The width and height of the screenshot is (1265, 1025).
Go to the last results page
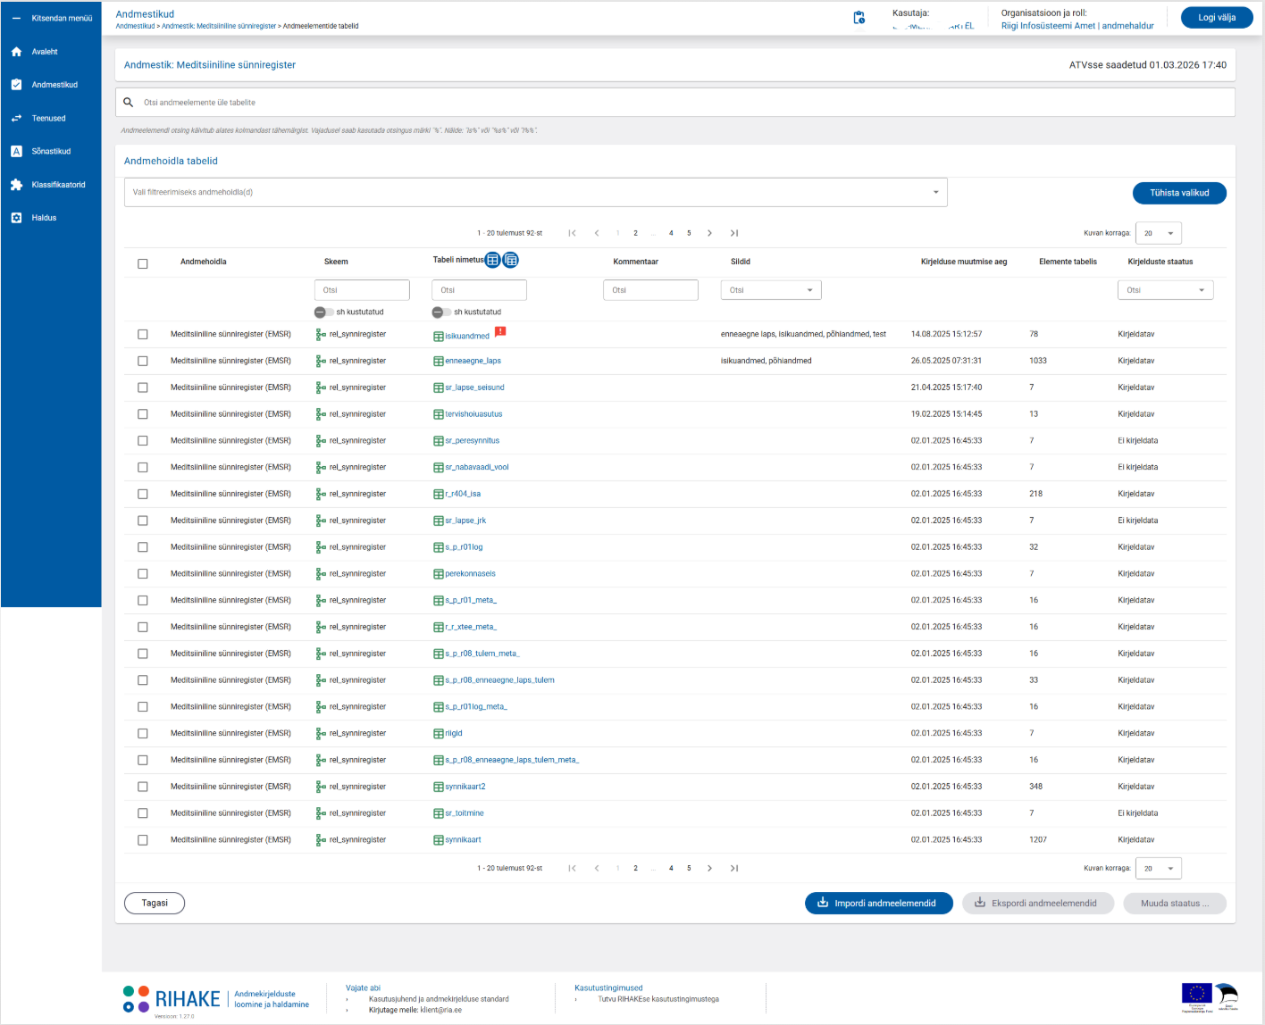click(733, 233)
